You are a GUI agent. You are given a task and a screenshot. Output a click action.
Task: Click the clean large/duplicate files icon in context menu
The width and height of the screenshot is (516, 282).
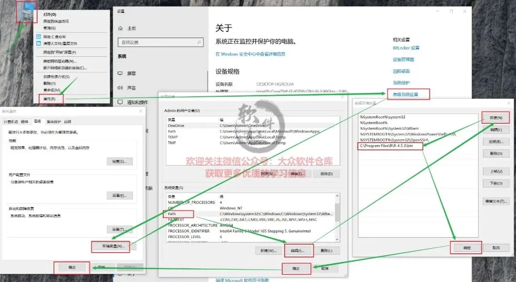pyautogui.click(x=39, y=43)
